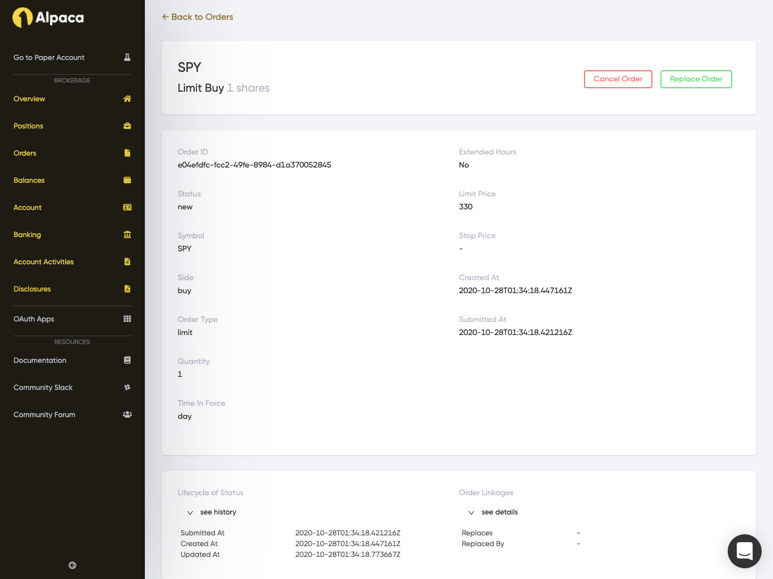The image size is (773, 579).
Task: Collapse the see history expander
Action: [x=212, y=512]
